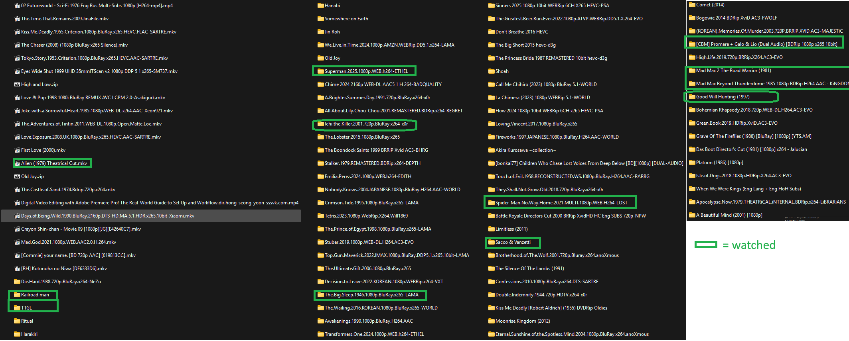
Task: Click the folder icon of TTGL
Action: tap(17, 308)
